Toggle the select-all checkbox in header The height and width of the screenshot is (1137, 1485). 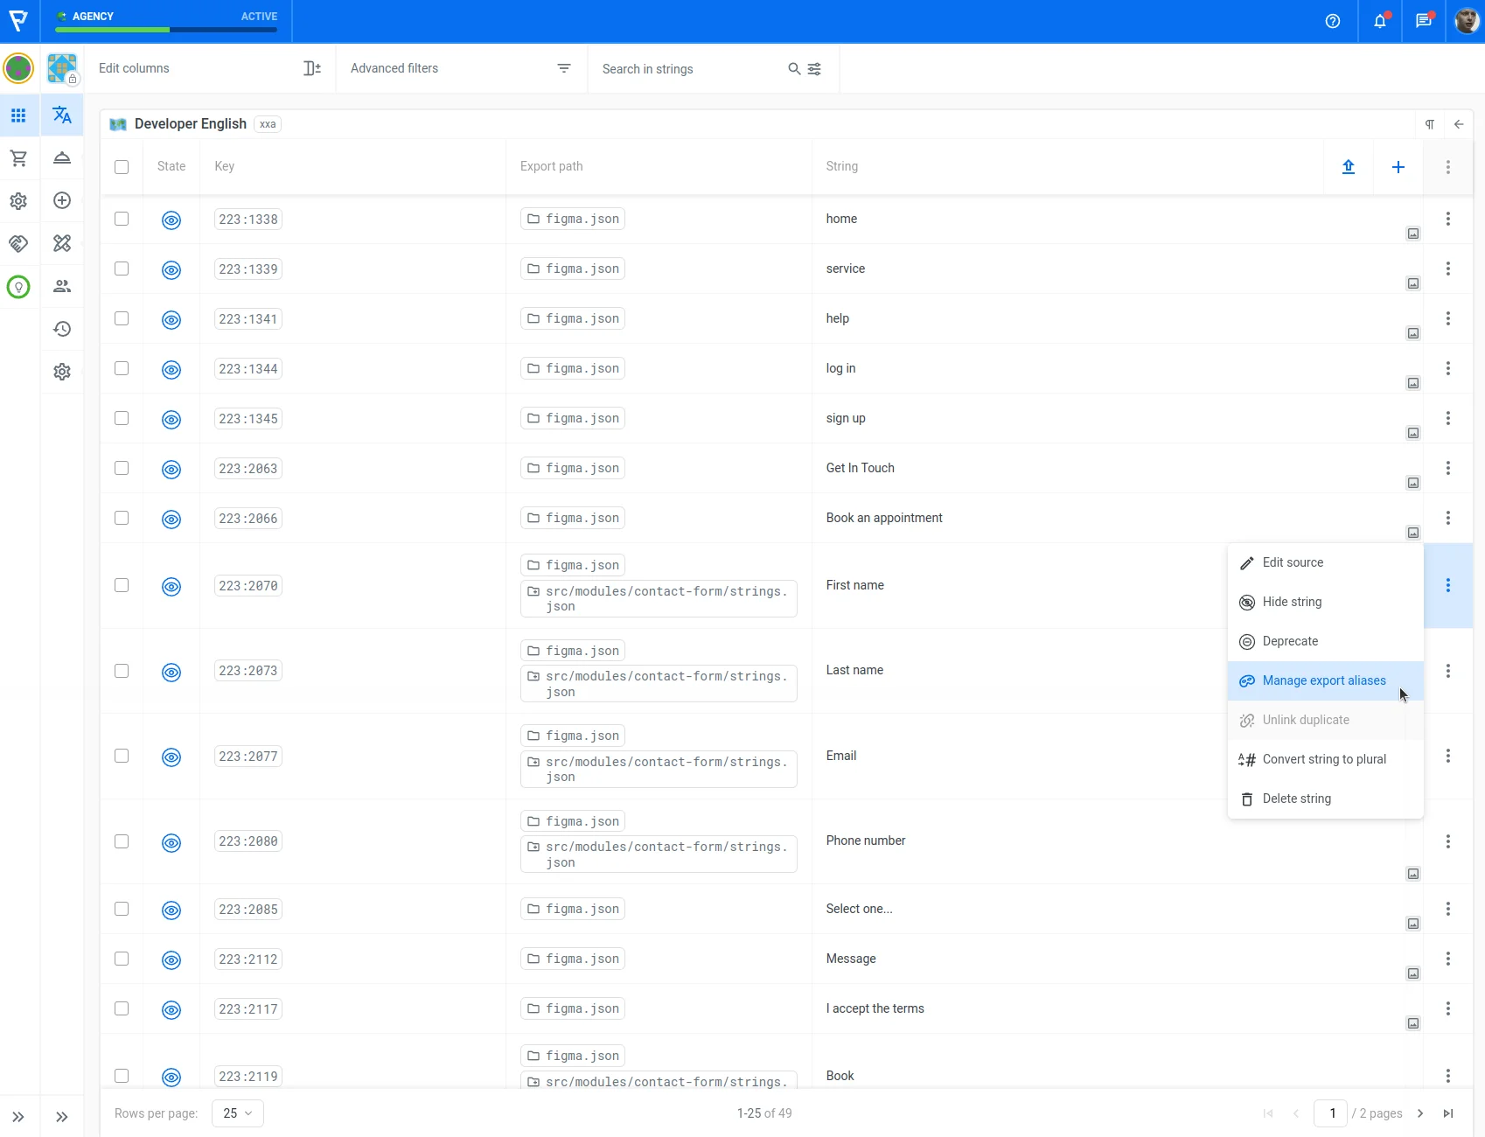(122, 166)
